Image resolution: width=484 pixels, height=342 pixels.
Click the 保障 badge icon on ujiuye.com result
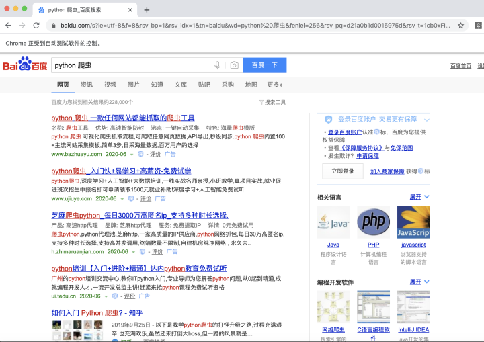point(131,198)
